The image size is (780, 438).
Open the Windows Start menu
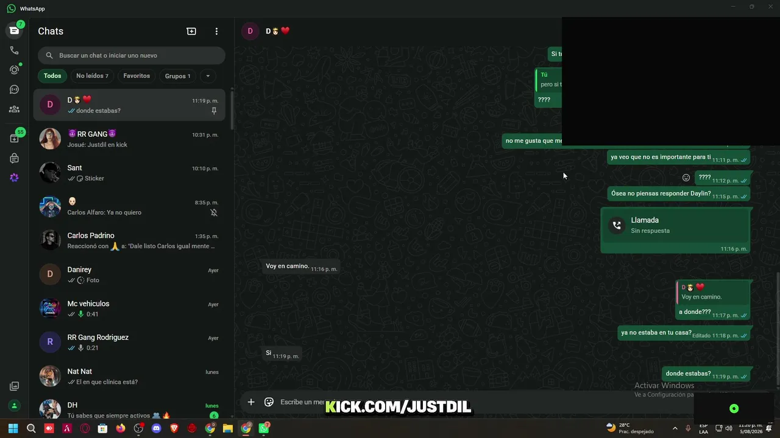(x=13, y=428)
